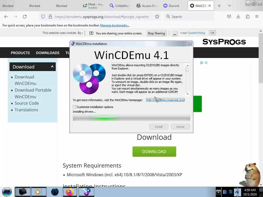263x197 pixels.
Task: Switch to the first Blocked tab
Action: [8, 6]
